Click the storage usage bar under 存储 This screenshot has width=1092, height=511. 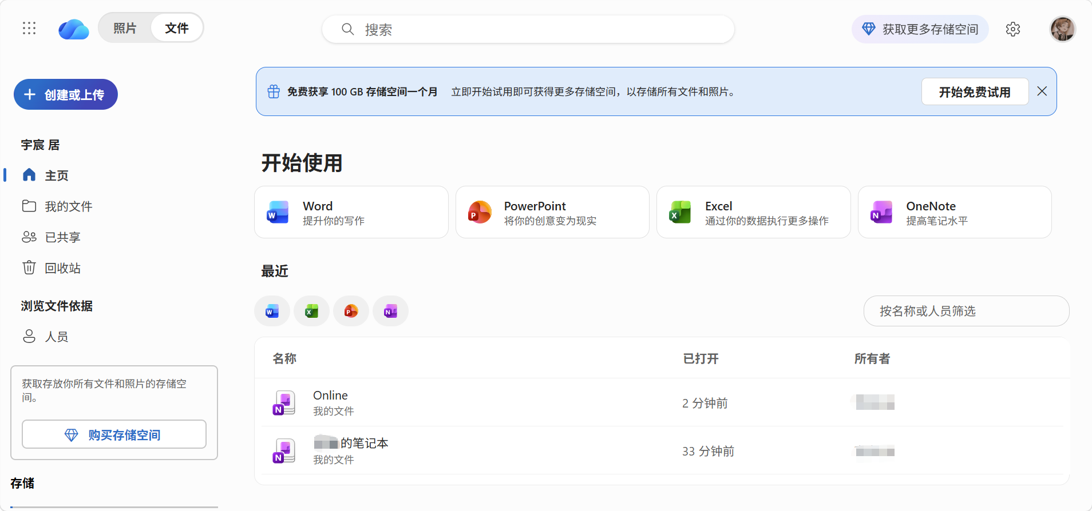[x=114, y=506]
